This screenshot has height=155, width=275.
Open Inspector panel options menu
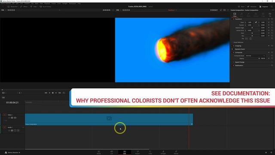[x=273, y=10]
